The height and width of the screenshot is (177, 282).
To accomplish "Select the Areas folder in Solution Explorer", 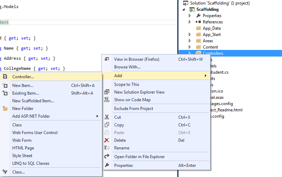I will click(208, 41).
